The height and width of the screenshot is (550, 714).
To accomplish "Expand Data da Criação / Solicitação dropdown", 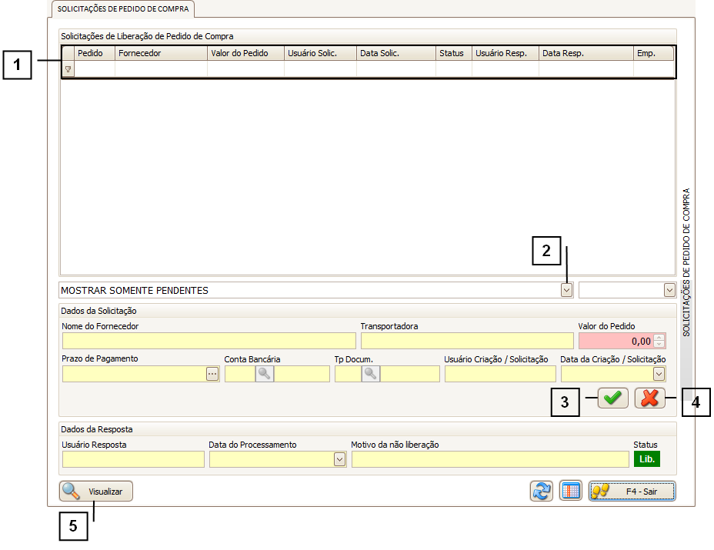I will (x=659, y=374).
